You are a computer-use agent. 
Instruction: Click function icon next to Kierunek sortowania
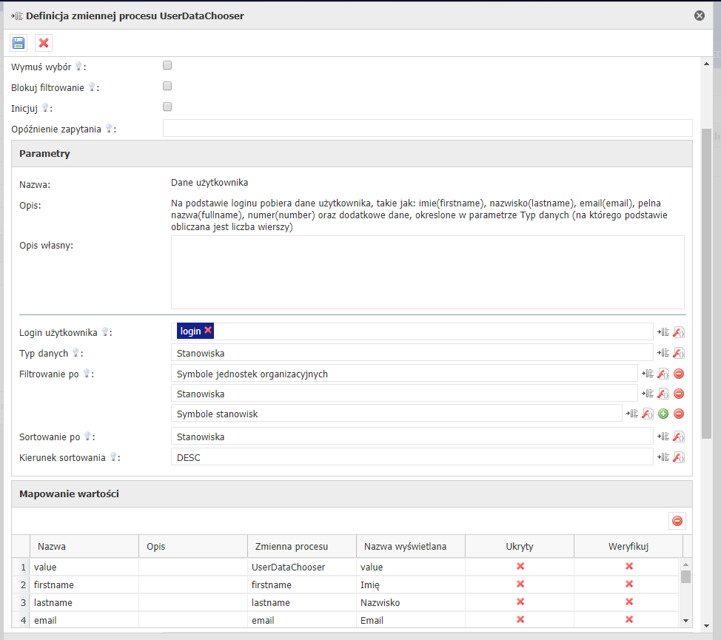pos(678,457)
